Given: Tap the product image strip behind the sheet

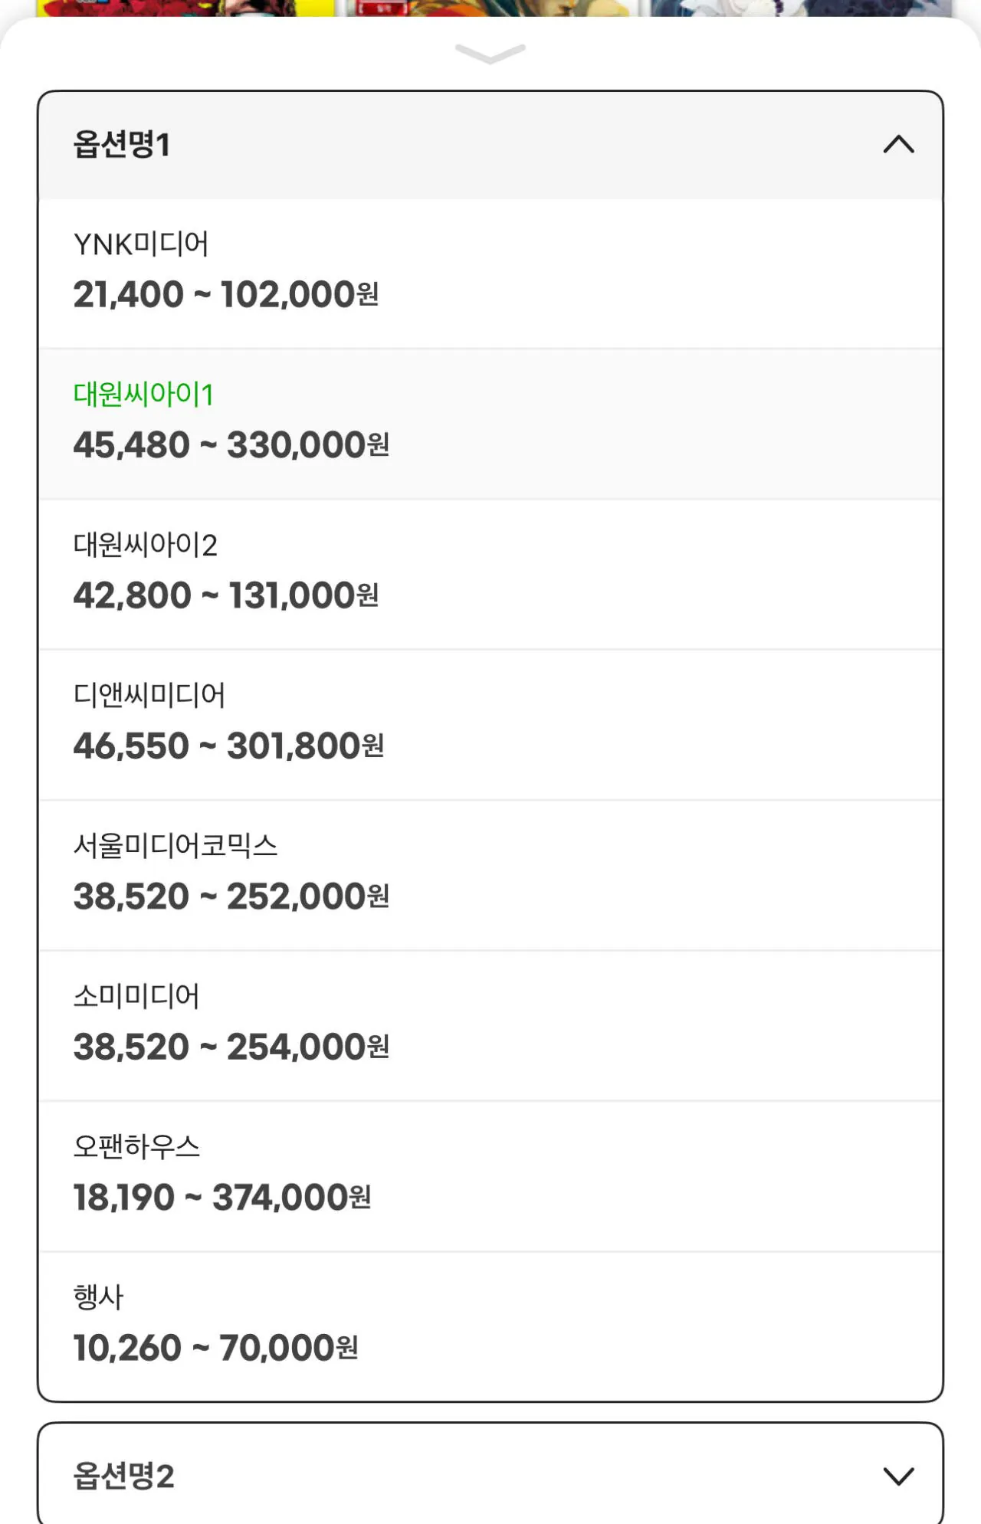Looking at the screenshot, I should tap(490, 7).
